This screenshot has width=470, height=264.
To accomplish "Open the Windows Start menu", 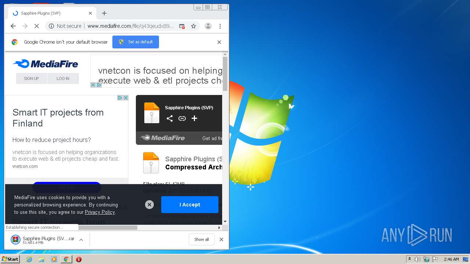I will tap(10, 259).
